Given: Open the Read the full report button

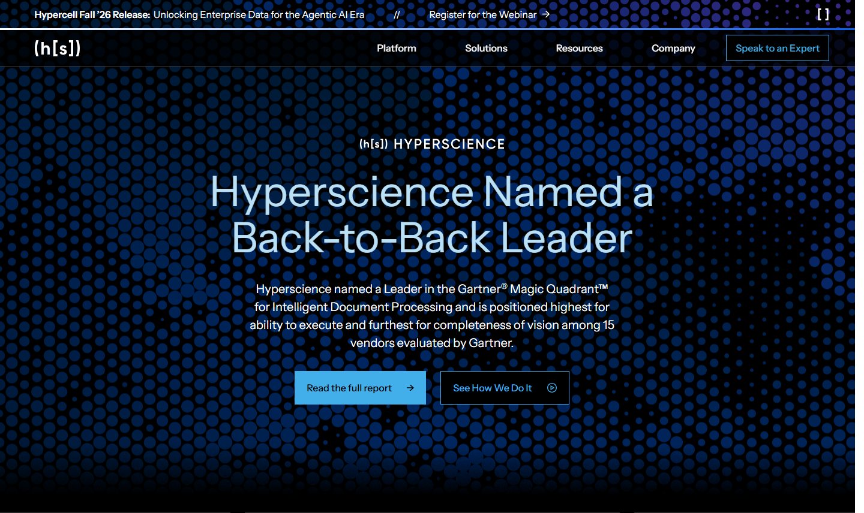Looking at the screenshot, I should (x=360, y=388).
